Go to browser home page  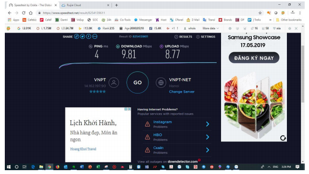[x=31, y=13]
